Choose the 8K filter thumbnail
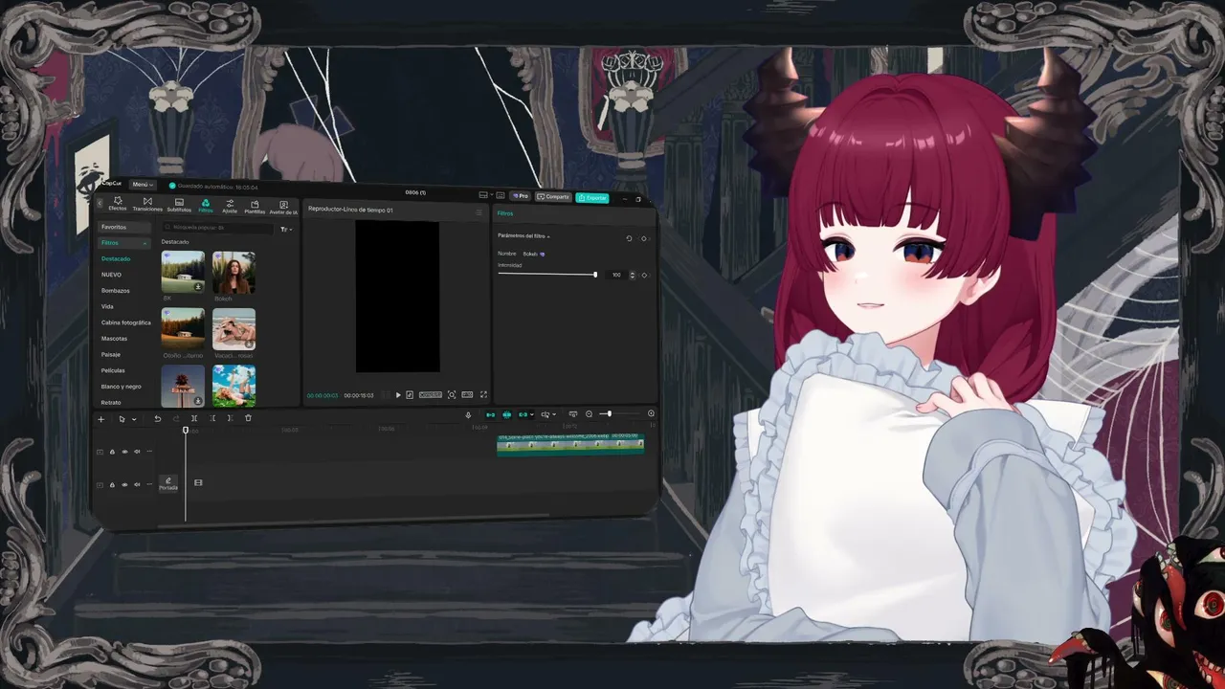 click(183, 273)
